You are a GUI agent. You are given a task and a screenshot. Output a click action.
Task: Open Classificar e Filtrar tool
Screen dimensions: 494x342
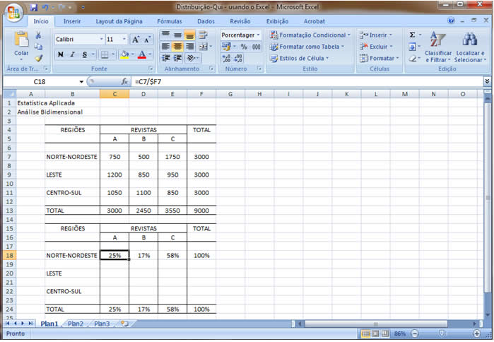point(437,47)
